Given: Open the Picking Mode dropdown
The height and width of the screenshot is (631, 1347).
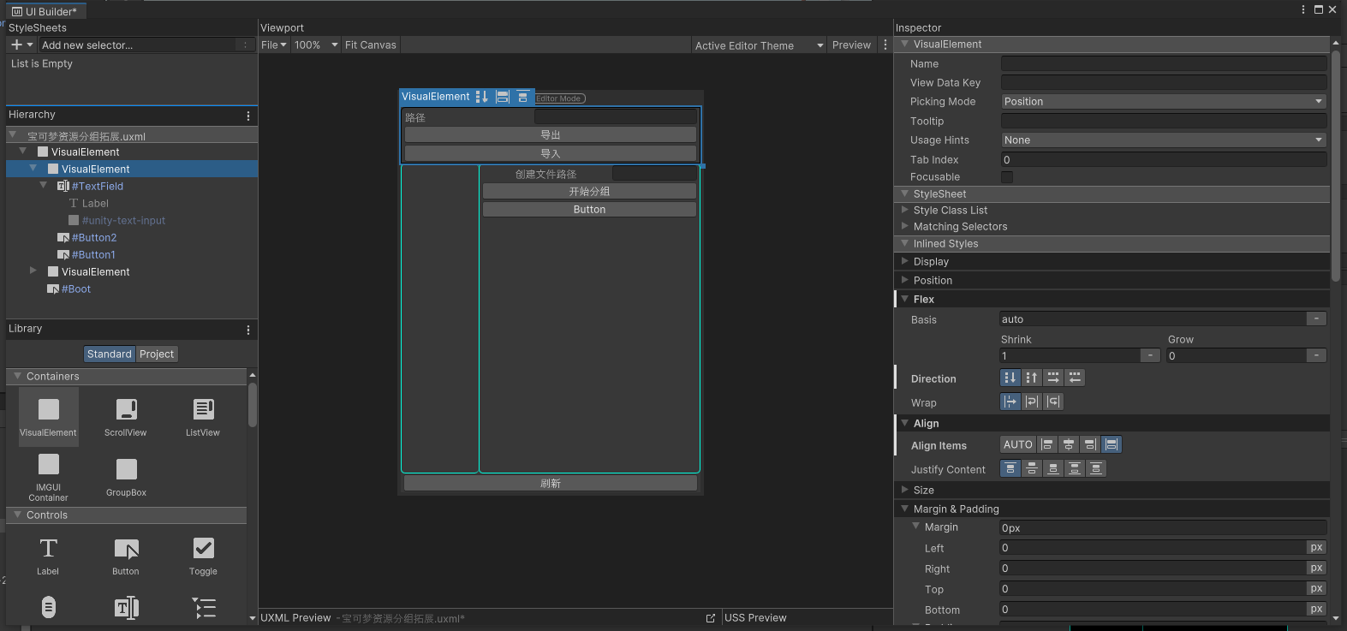Looking at the screenshot, I should click(x=1164, y=101).
